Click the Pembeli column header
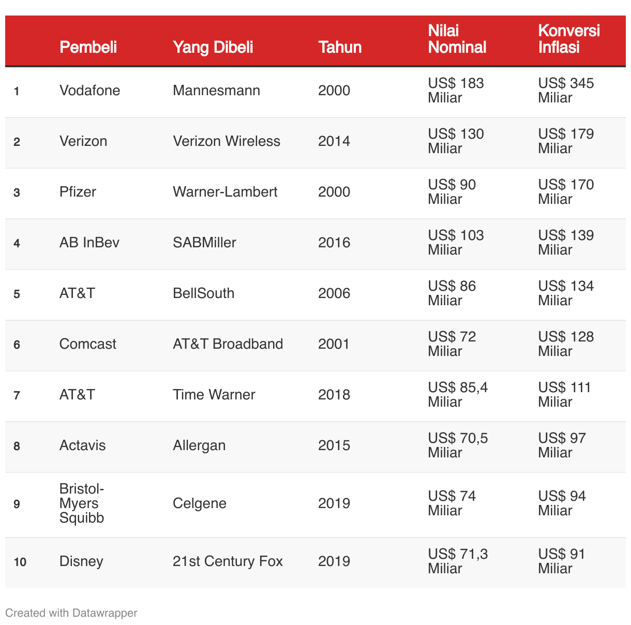The image size is (631, 625). coord(88,47)
